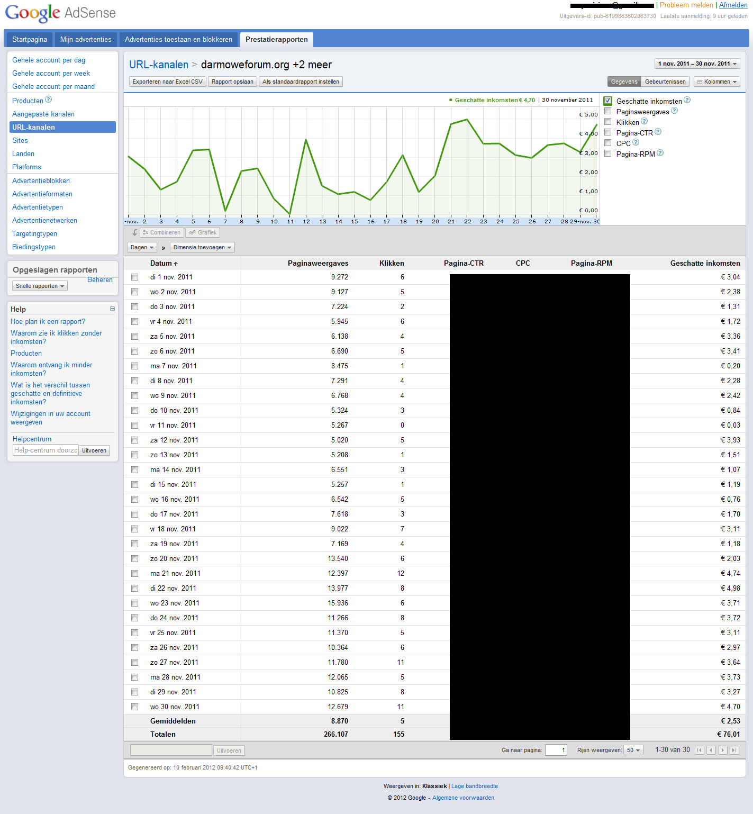Viewport: 753px width, 814px height.
Task: Open Advertenties toestaan en blokkeren tab
Action: pos(178,39)
